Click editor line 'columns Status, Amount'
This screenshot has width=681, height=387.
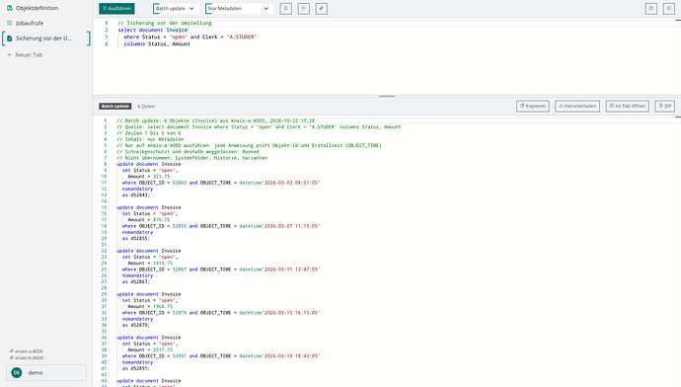[x=157, y=43]
